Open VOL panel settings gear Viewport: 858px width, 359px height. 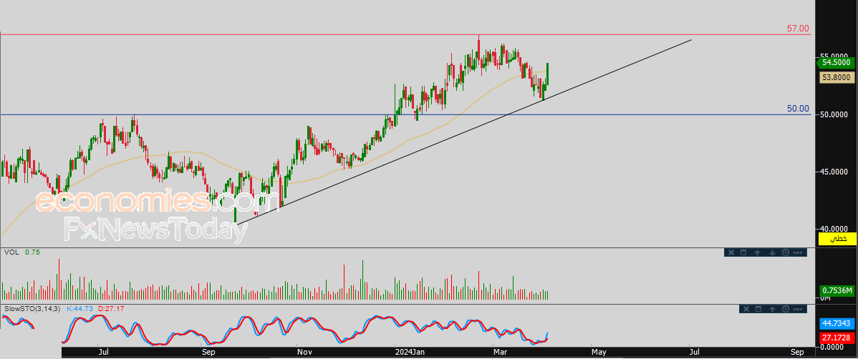coord(785,252)
